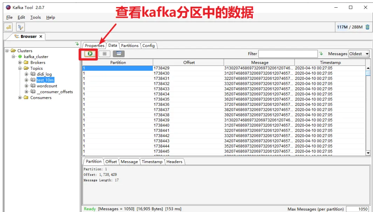Click the didi_log topic book icon
Image resolution: width=373 pixels, height=212 pixels.
33,74
